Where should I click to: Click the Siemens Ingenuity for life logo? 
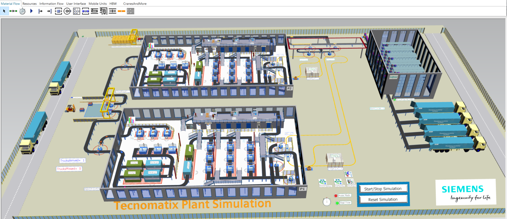point(466,192)
